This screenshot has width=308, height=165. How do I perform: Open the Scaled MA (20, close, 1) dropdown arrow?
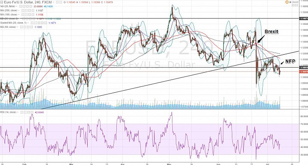click(28, 23)
